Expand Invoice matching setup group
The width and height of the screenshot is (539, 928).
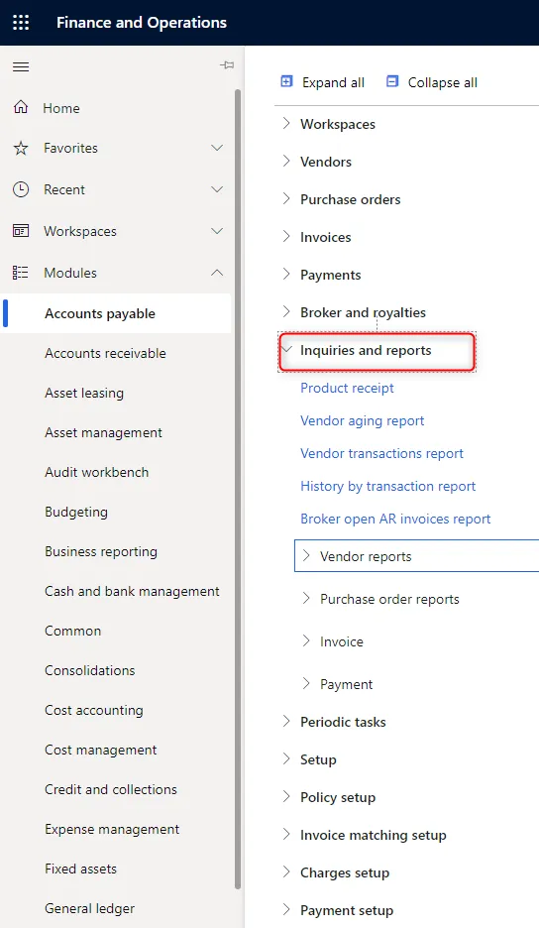287,835
